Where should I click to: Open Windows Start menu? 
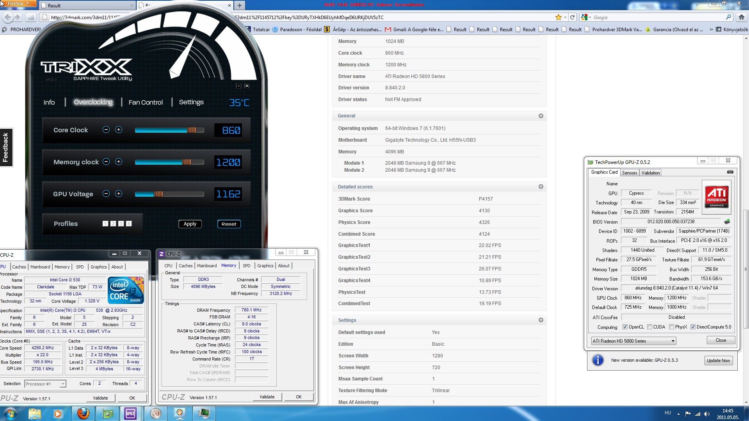[11, 414]
